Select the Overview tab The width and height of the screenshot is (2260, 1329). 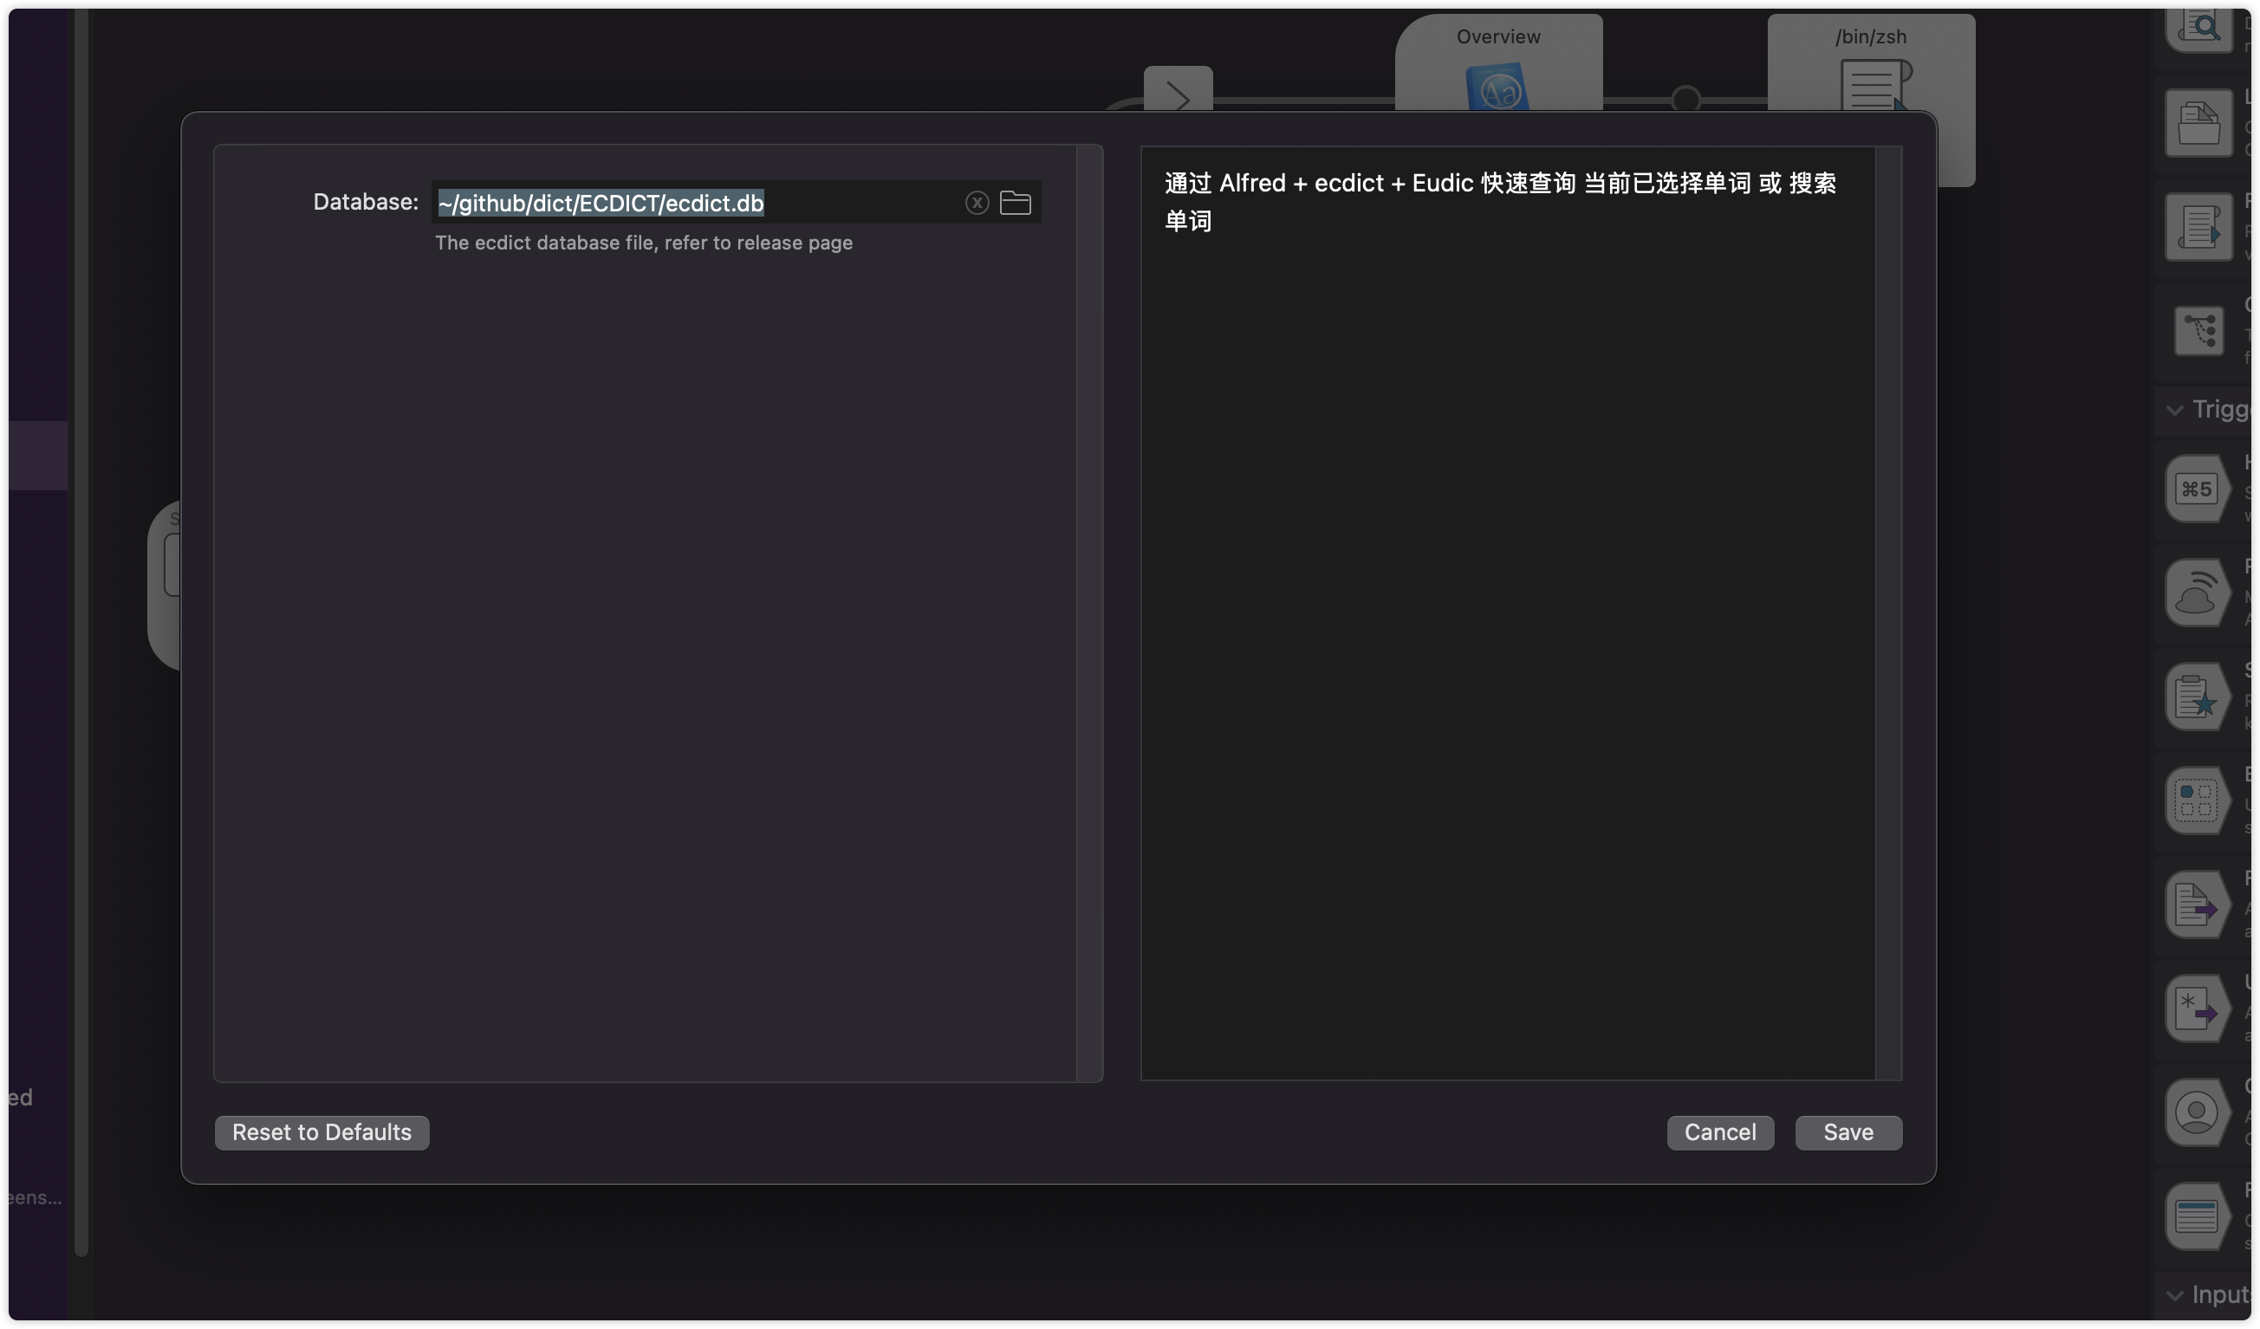[x=1497, y=35]
